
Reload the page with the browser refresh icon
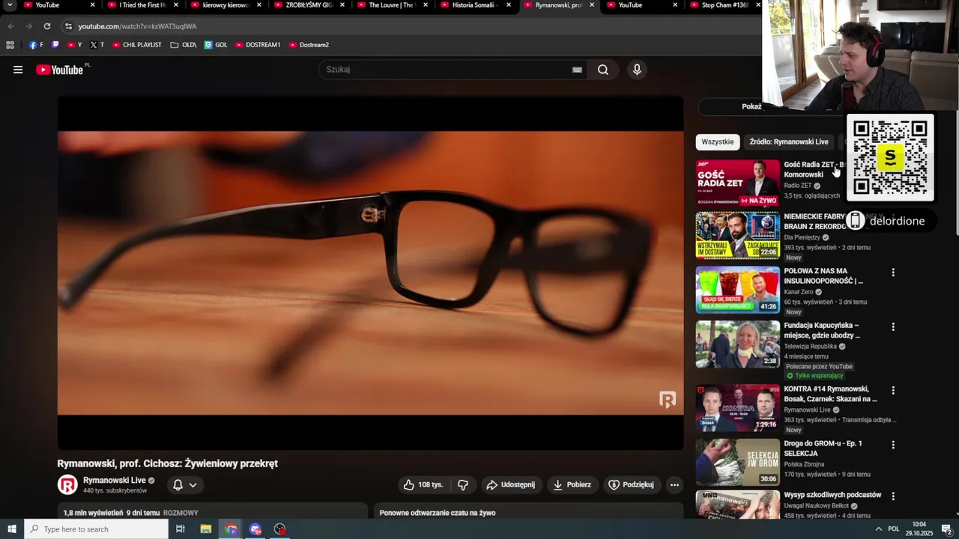pos(46,26)
